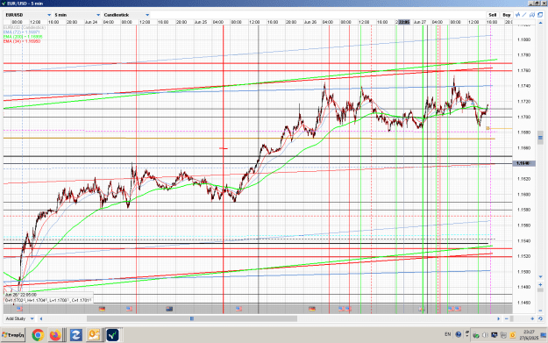This screenshot has height=343, width=548.
Task: Click the chart share/announce icon
Action: pyautogui.click(x=532, y=15)
